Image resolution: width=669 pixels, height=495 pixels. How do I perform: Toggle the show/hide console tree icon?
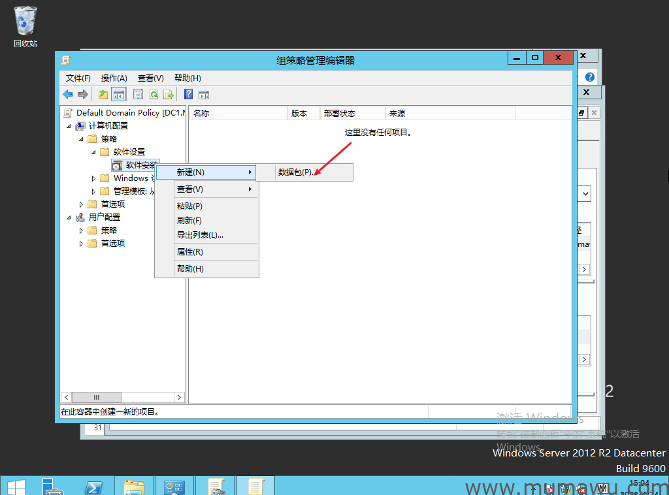[118, 95]
